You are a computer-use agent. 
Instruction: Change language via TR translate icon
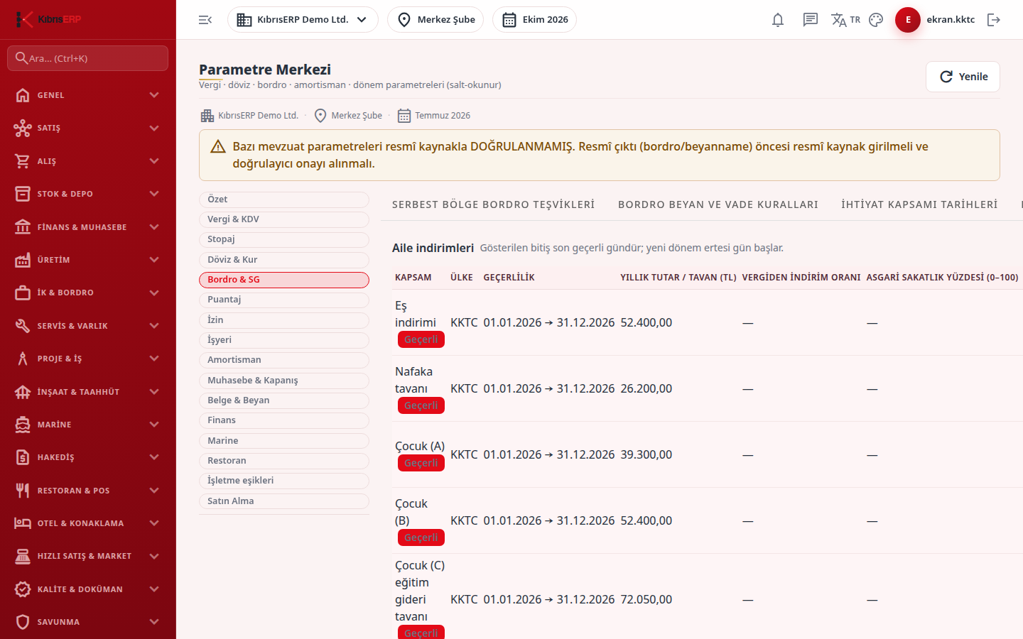(845, 20)
